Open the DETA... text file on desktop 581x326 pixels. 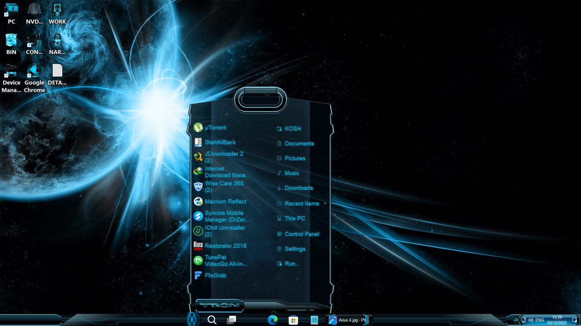click(x=57, y=74)
